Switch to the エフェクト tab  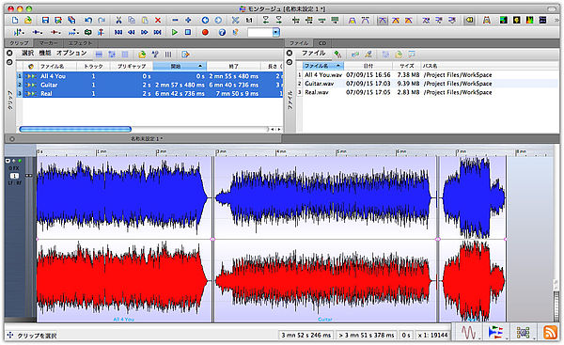coord(80,43)
